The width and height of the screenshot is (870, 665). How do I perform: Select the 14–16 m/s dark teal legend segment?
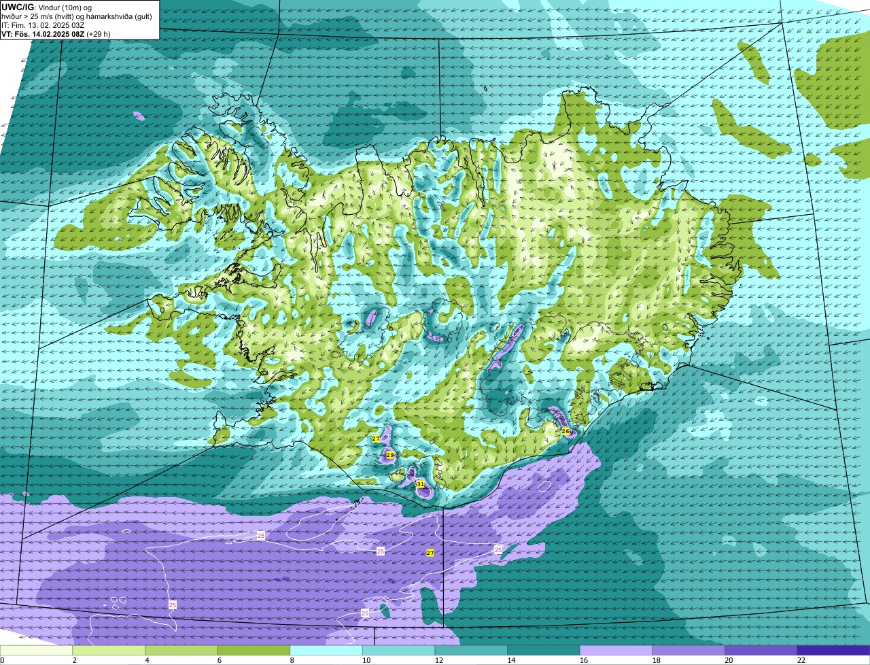click(x=544, y=650)
